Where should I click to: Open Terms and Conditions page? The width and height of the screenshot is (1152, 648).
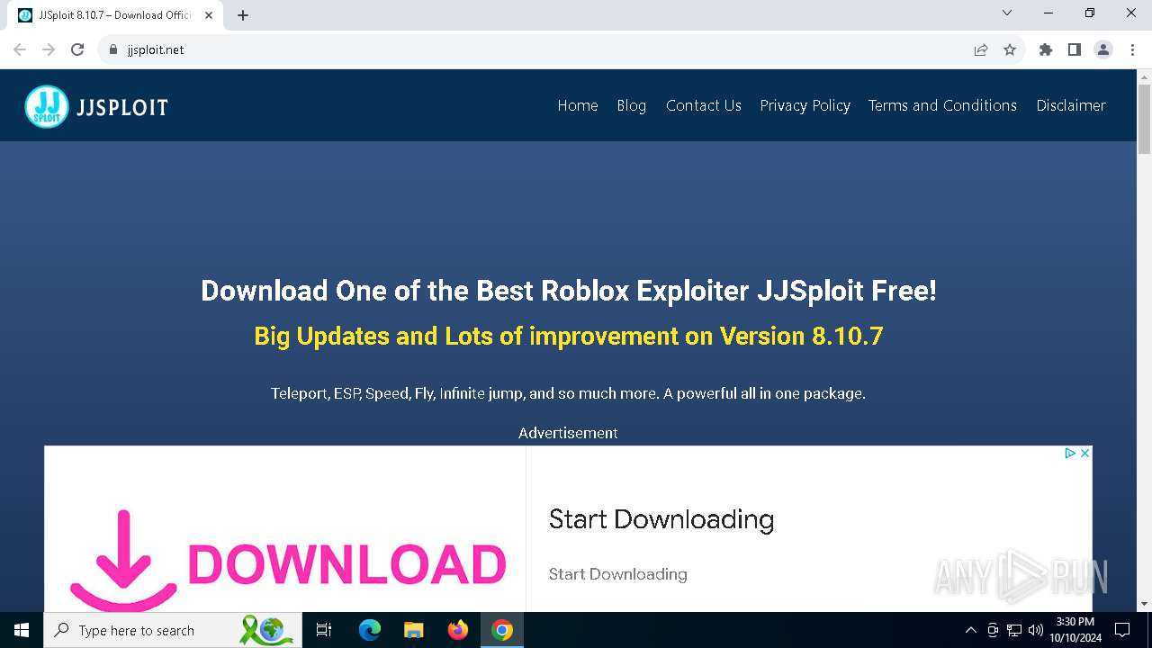(942, 105)
